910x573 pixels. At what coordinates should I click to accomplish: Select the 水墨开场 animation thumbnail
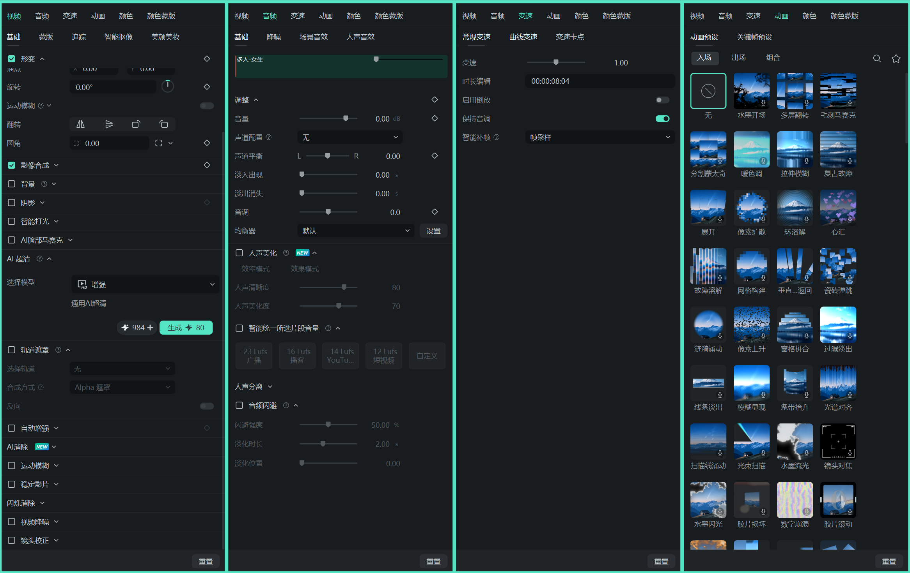coord(751,91)
